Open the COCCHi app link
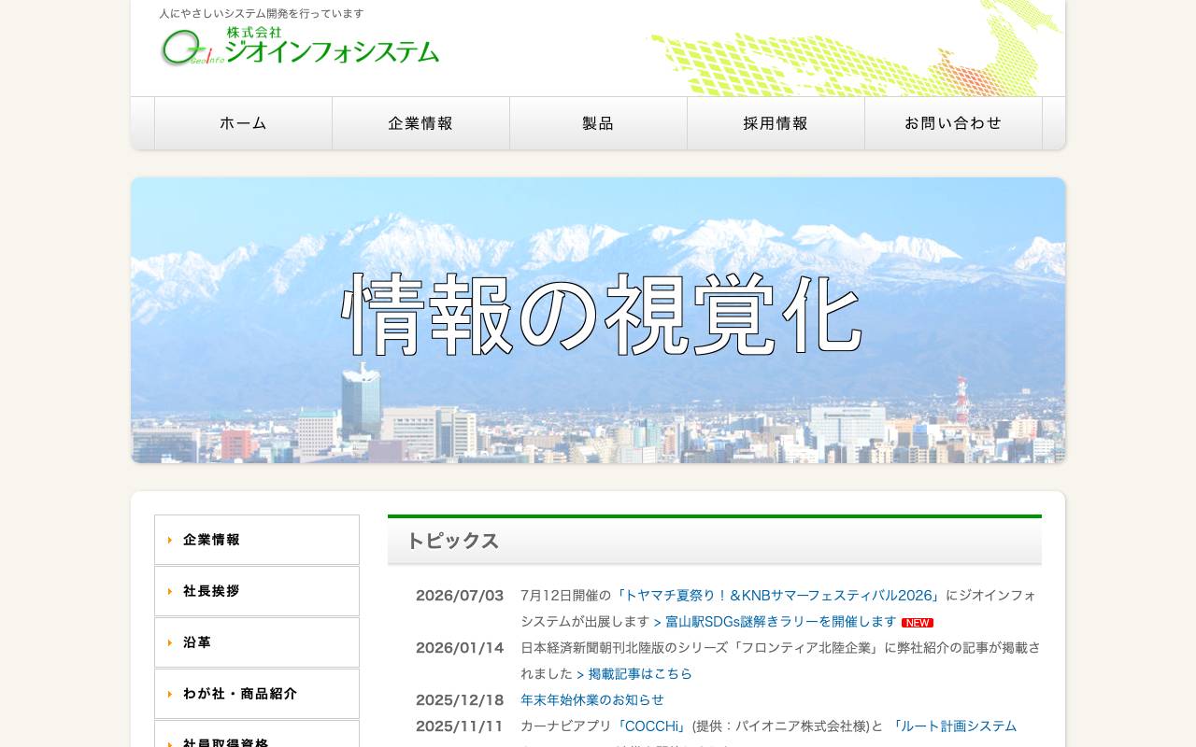This screenshot has width=1196, height=747. 651,726
